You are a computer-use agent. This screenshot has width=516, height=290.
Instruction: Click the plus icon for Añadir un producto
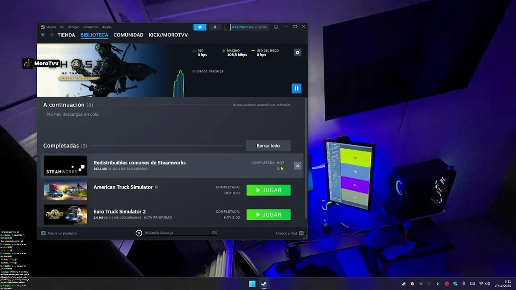point(44,233)
